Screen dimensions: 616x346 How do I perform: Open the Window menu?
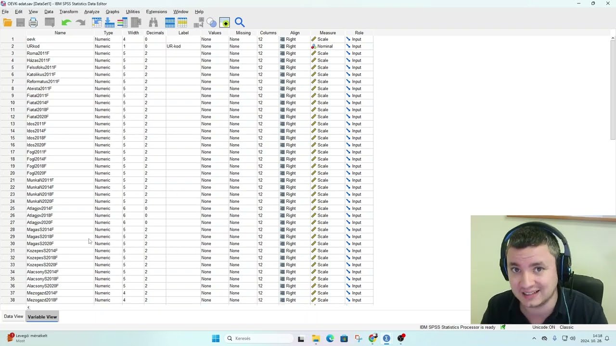(180, 12)
